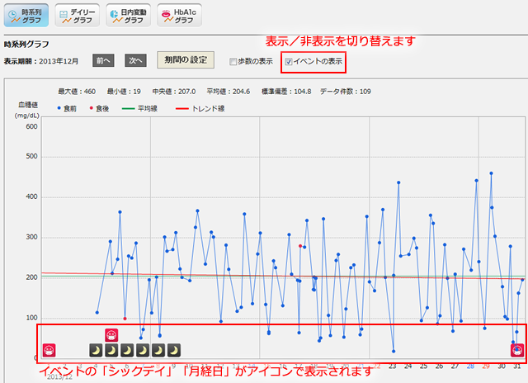Image resolution: width=528 pixels, height=383 pixels.
Task: Click the red day 29 axis label
Action: point(486,366)
